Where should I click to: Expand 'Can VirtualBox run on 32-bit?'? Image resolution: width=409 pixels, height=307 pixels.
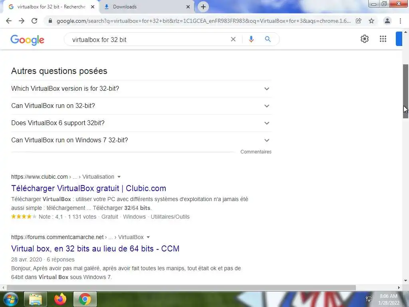click(141, 106)
